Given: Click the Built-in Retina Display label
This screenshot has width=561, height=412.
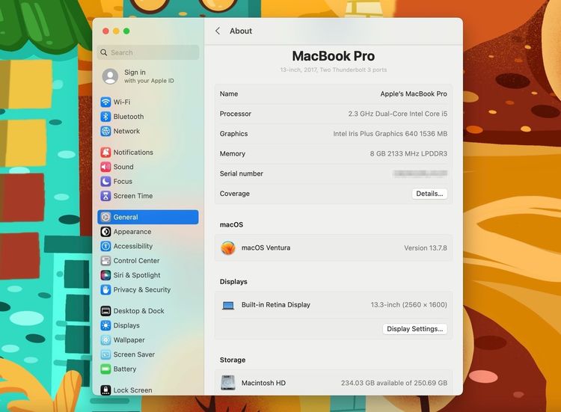Looking at the screenshot, I should pyautogui.click(x=275, y=305).
